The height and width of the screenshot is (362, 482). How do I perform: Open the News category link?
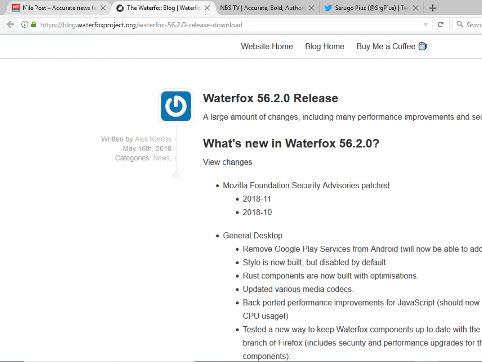coord(161,158)
